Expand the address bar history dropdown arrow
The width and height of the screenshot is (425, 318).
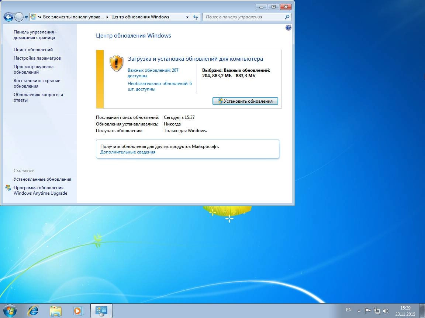coord(187,17)
